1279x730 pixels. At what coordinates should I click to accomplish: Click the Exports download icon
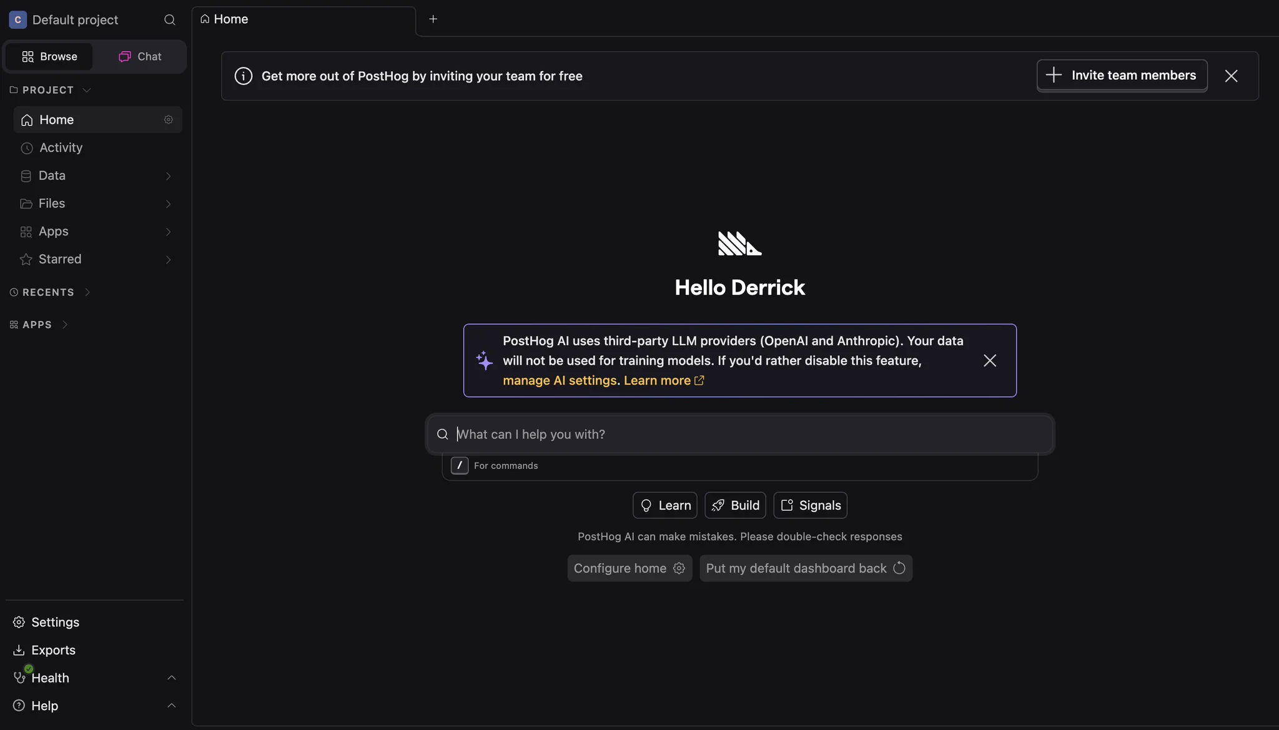pos(19,651)
